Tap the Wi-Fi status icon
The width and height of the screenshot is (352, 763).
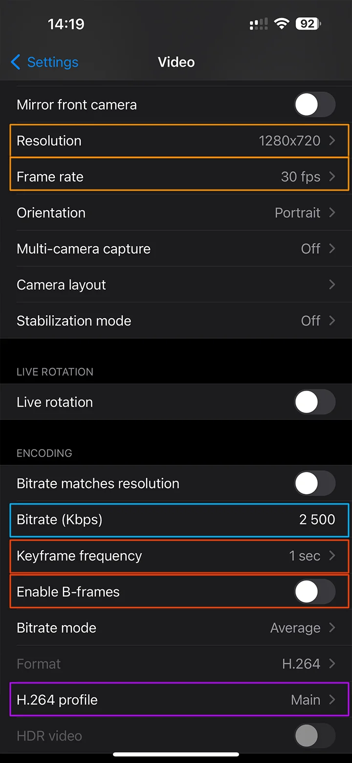[282, 23]
